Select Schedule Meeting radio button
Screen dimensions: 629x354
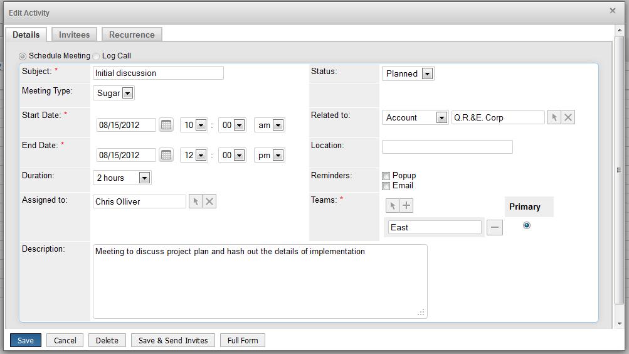point(23,56)
